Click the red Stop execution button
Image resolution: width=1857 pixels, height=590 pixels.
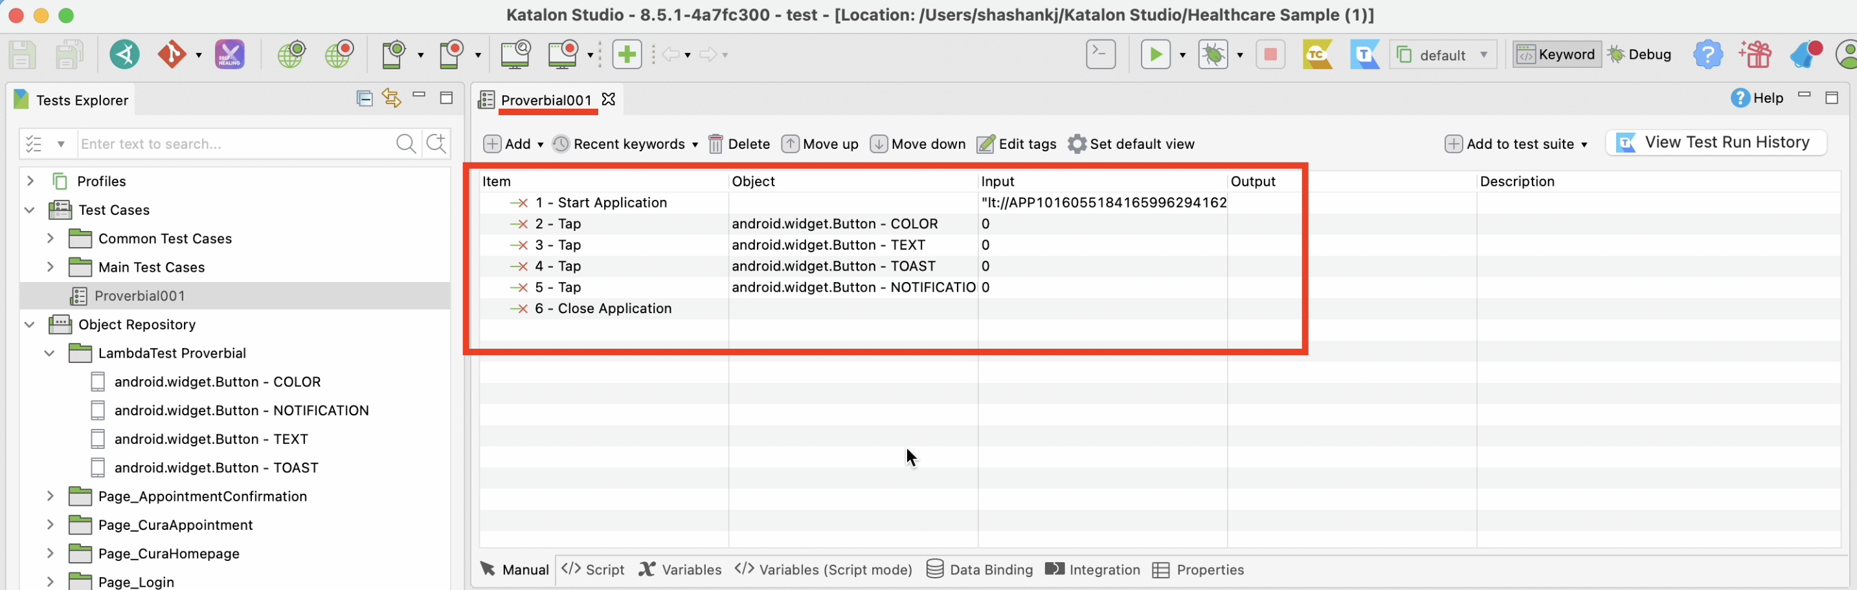[1270, 55]
